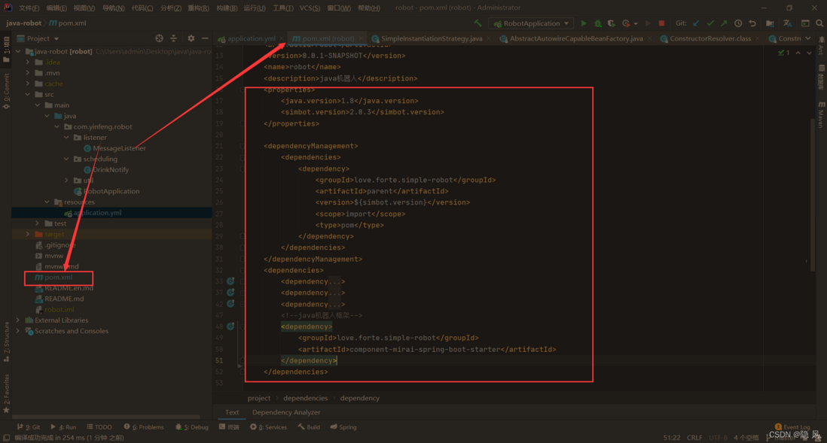Click the Search Everywhere magnifier icon
Screen dimensions: 827x443
[819, 23]
